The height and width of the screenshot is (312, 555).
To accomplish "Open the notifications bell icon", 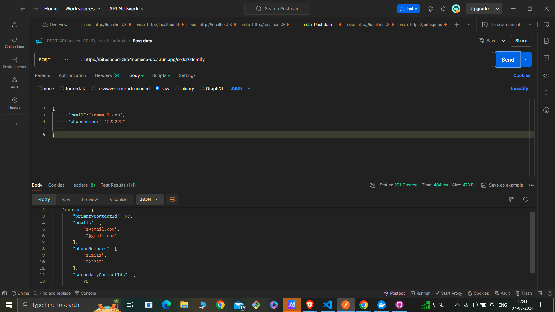I will point(443,9).
